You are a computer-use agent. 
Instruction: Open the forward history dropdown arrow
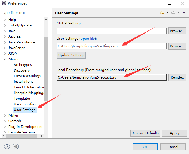pyautogui.click(x=179, y=13)
